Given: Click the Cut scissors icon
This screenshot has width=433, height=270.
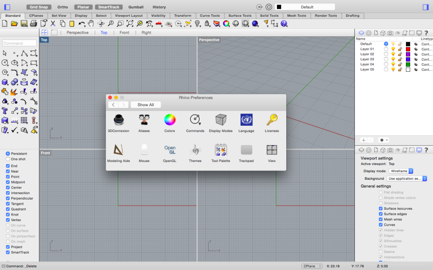Looking at the screenshot, I should (53, 24).
